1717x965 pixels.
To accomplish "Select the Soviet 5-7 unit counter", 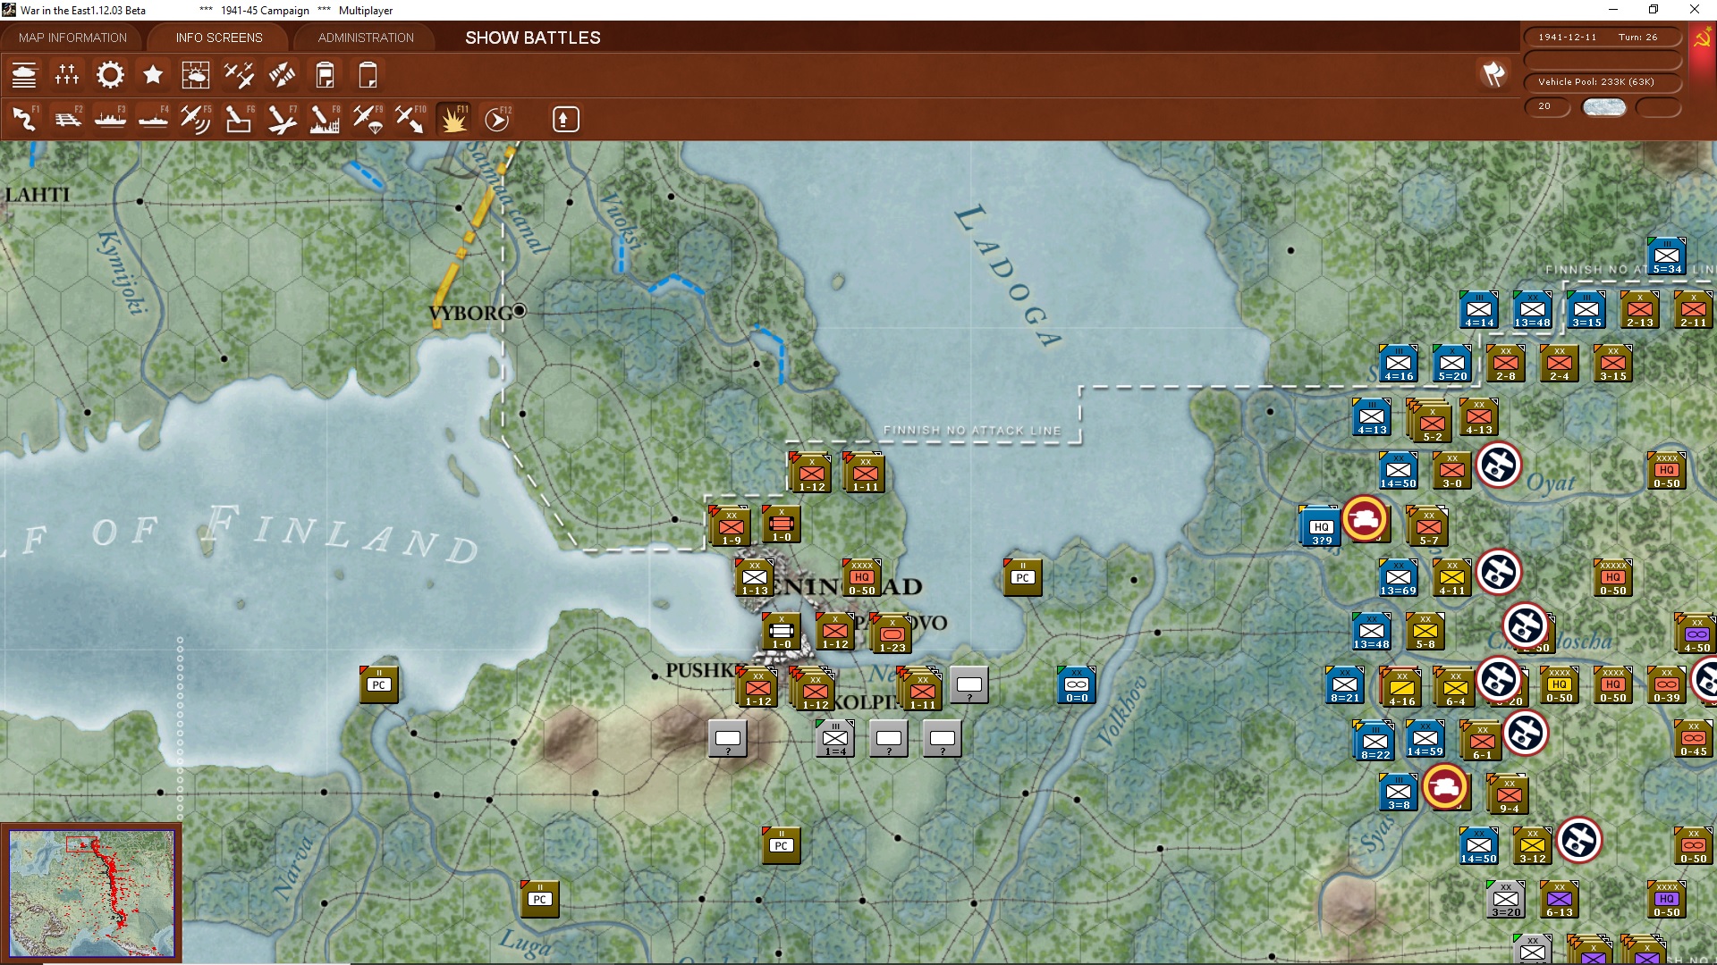I will [1428, 526].
